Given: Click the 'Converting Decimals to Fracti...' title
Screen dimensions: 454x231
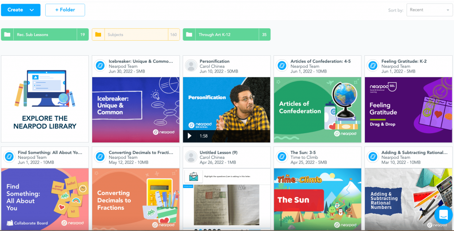Looking at the screenshot, I should [141, 152].
